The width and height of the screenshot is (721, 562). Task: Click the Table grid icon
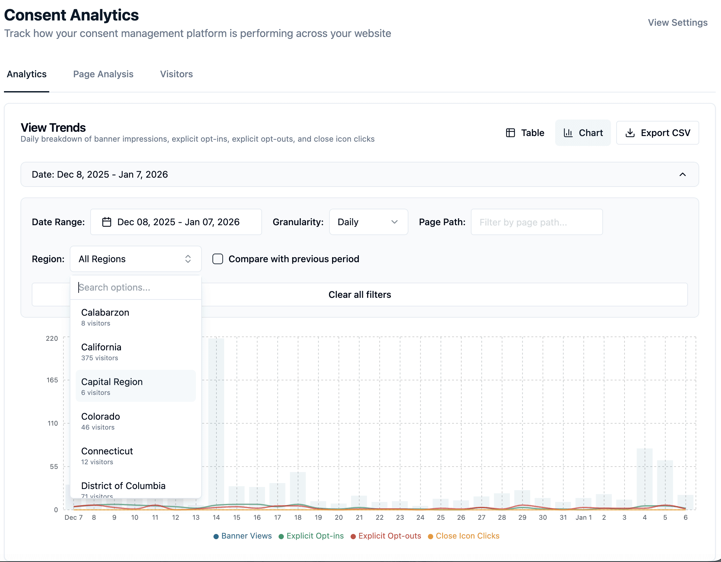point(511,133)
